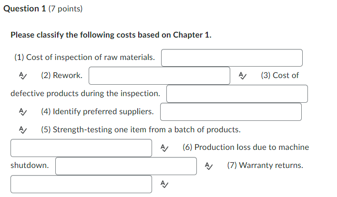Click the "(7 points)" text
Screen dimensions: 337x197
click(x=65, y=9)
